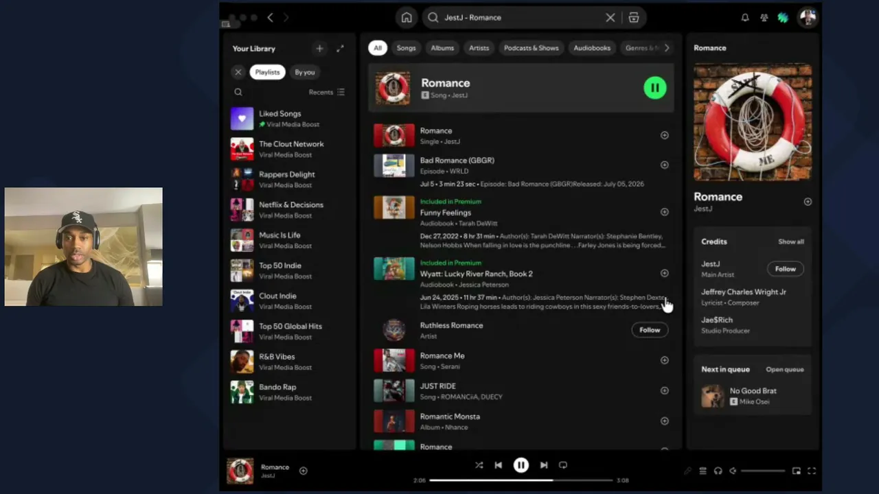Show more filter tabs with the chevron
Screen dimensions: 879x494
(666, 48)
